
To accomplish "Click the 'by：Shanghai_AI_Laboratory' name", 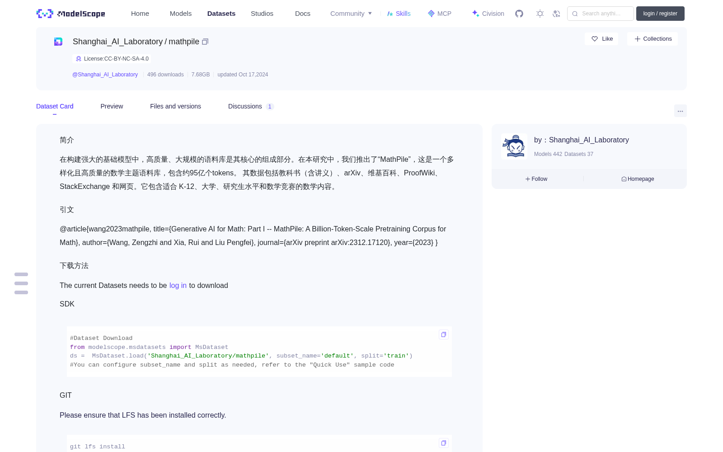I will (x=582, y=140).
